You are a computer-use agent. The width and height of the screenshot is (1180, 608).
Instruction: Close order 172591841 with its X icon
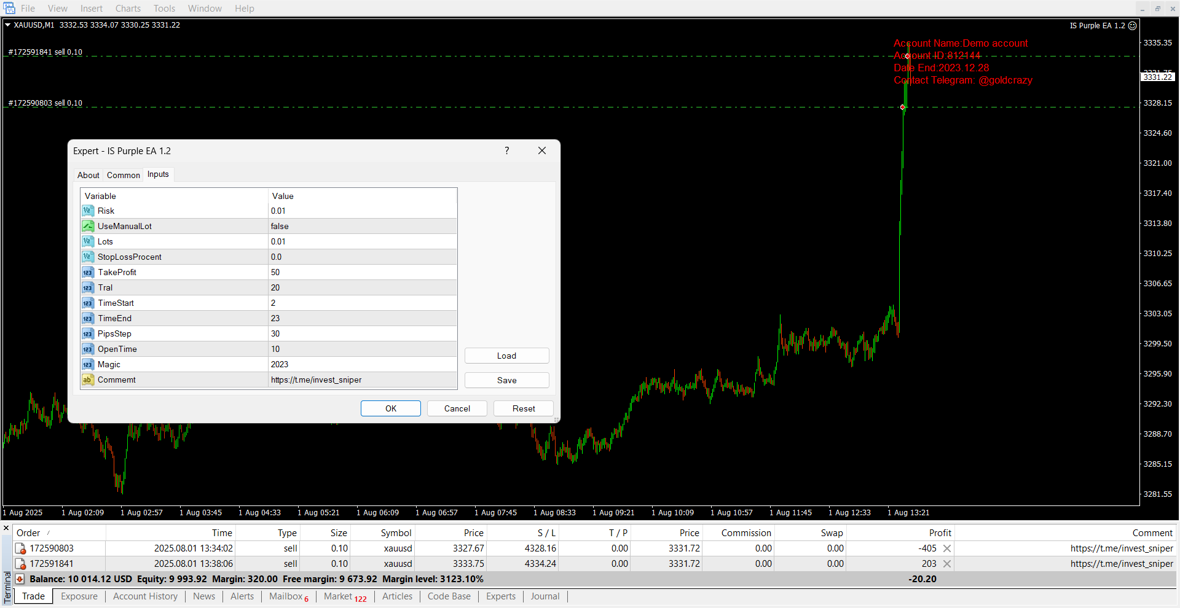pyautogui.click(x=947, y=564)
